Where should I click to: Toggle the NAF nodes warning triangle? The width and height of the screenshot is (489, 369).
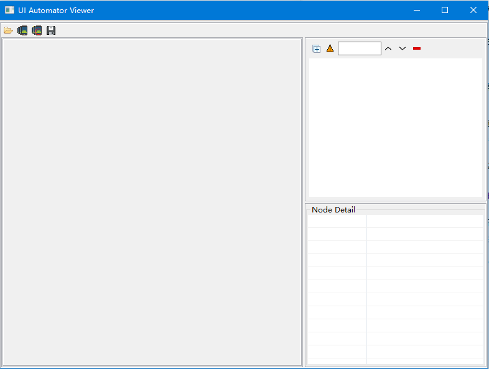pyautogui.click(x=330, y=48)
